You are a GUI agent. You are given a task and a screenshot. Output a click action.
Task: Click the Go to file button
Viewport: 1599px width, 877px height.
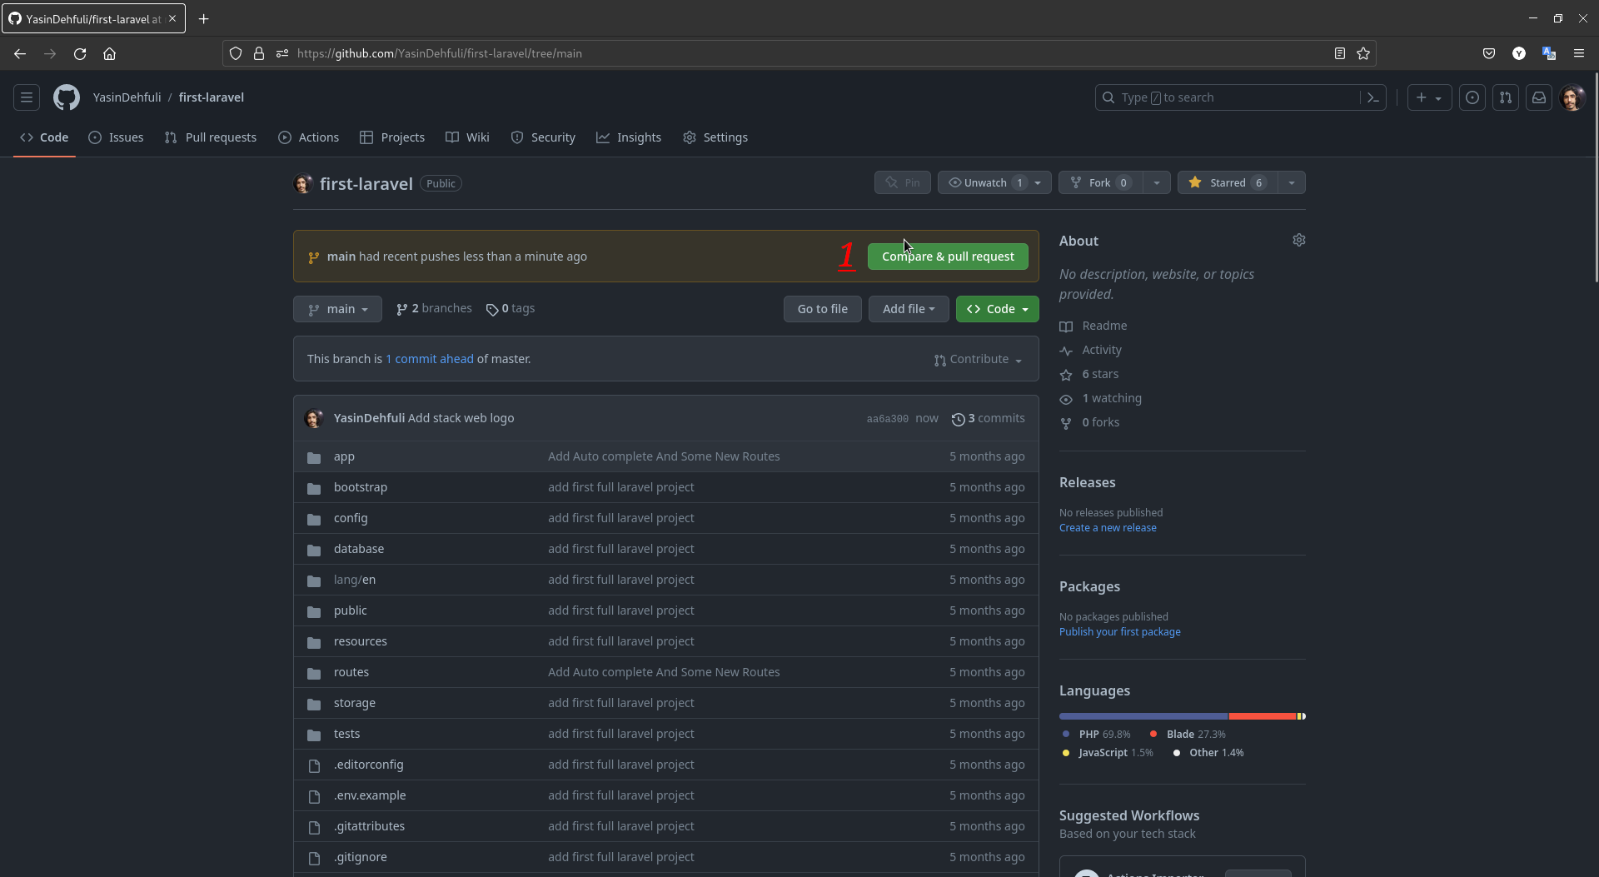pos(823,309)
